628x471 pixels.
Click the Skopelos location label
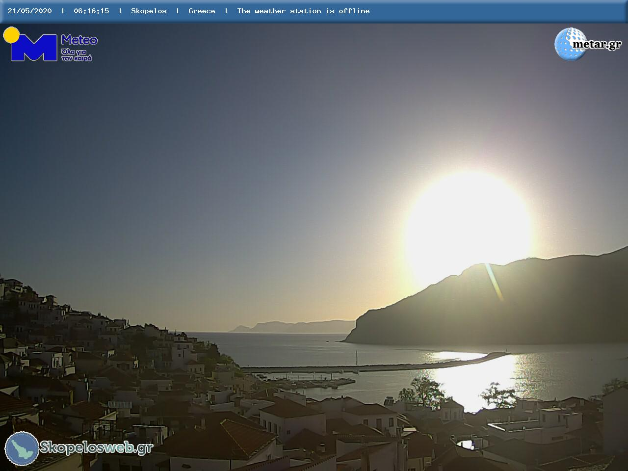pyautogui.click(x=149, y=11)
